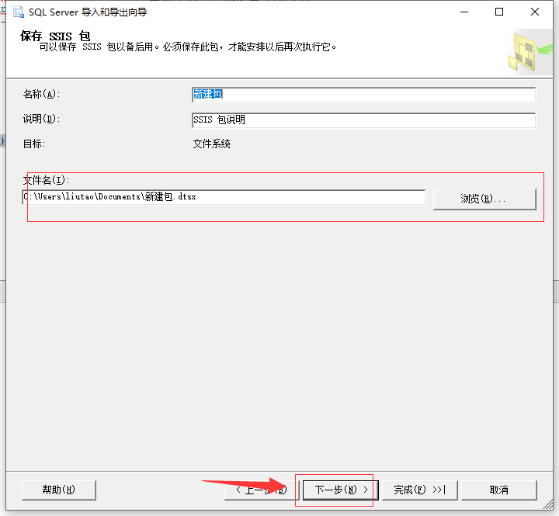This screenshot has height=516, width=559.
Task: Cancel the wizard with 取消 button
Action: 499,490
